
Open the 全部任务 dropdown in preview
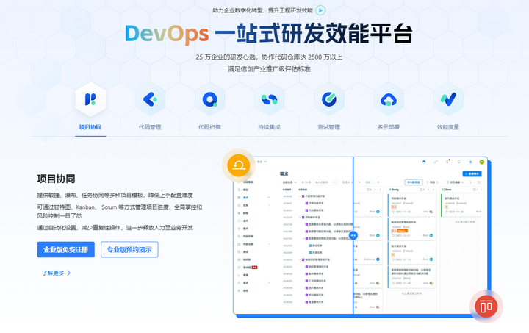pyautogui.click(x=289, y=182)
